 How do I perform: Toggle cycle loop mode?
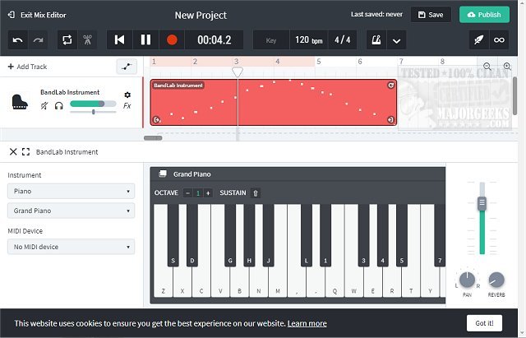pos(67,40)
